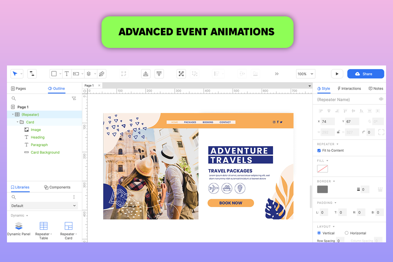Click the fit-to-bounds corner icon
Viewport: 393px width, 262px height.
pos(381,132)
